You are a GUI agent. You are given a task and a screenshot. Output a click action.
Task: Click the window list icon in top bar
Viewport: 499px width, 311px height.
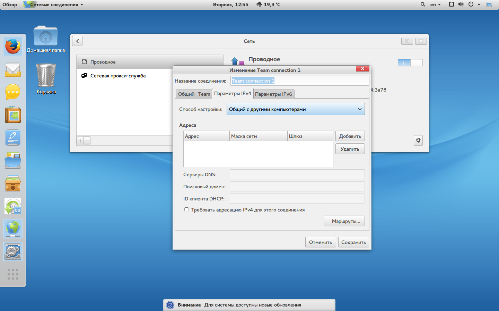click(x=451, y=4)
